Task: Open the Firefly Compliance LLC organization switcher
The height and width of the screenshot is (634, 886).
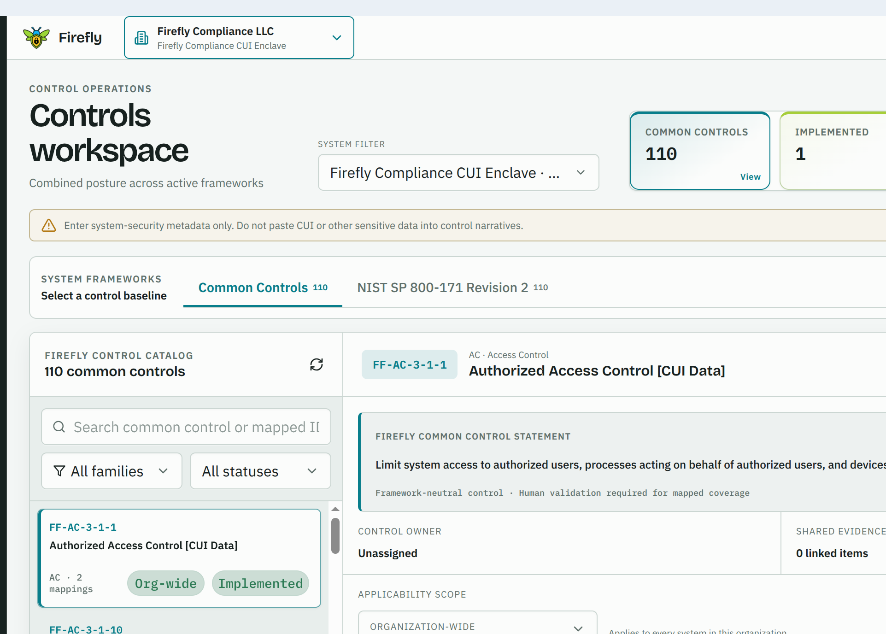Action: coord(239,38)
